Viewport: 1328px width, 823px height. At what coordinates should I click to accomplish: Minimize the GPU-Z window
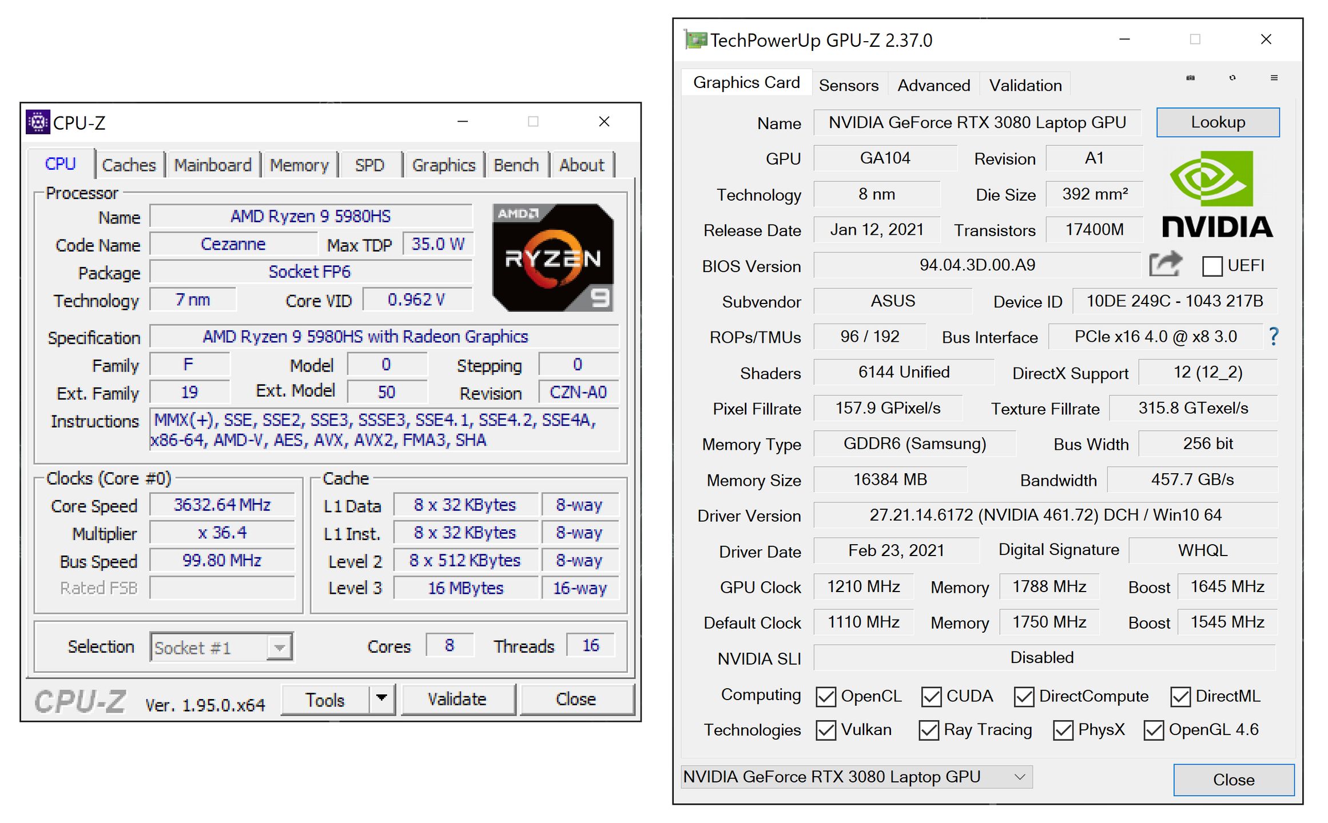coord(1124,39)
